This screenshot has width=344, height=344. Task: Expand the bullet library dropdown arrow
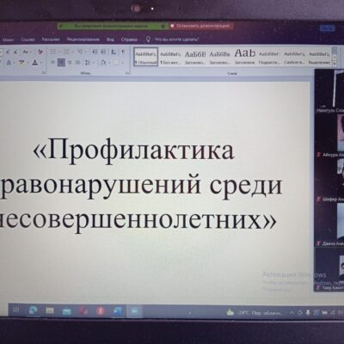(58, 52)
